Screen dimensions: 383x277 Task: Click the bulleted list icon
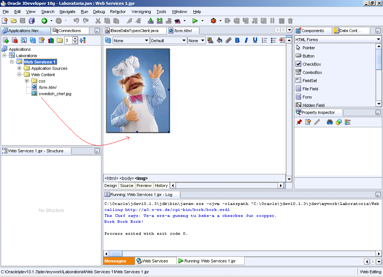(273, 40)
